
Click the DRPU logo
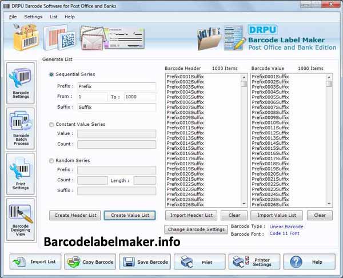point(262,30)
